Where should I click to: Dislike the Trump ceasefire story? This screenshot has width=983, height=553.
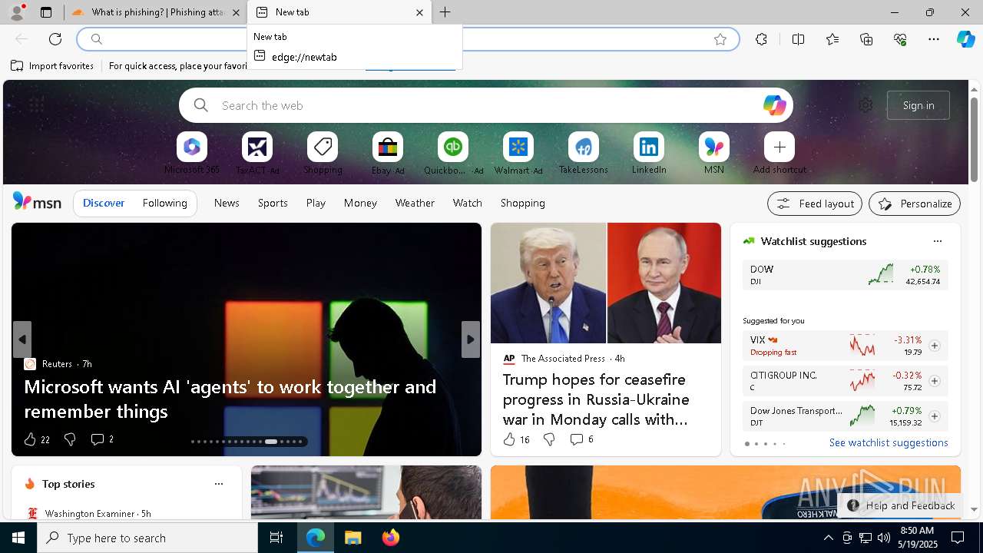point(549,439)
